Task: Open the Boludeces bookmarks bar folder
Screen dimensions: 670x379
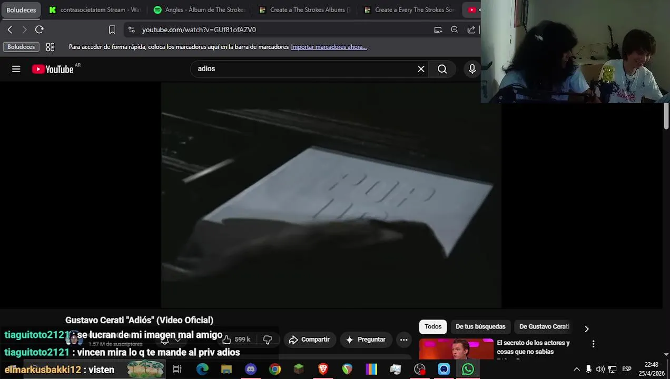Action: click(21, 47)
